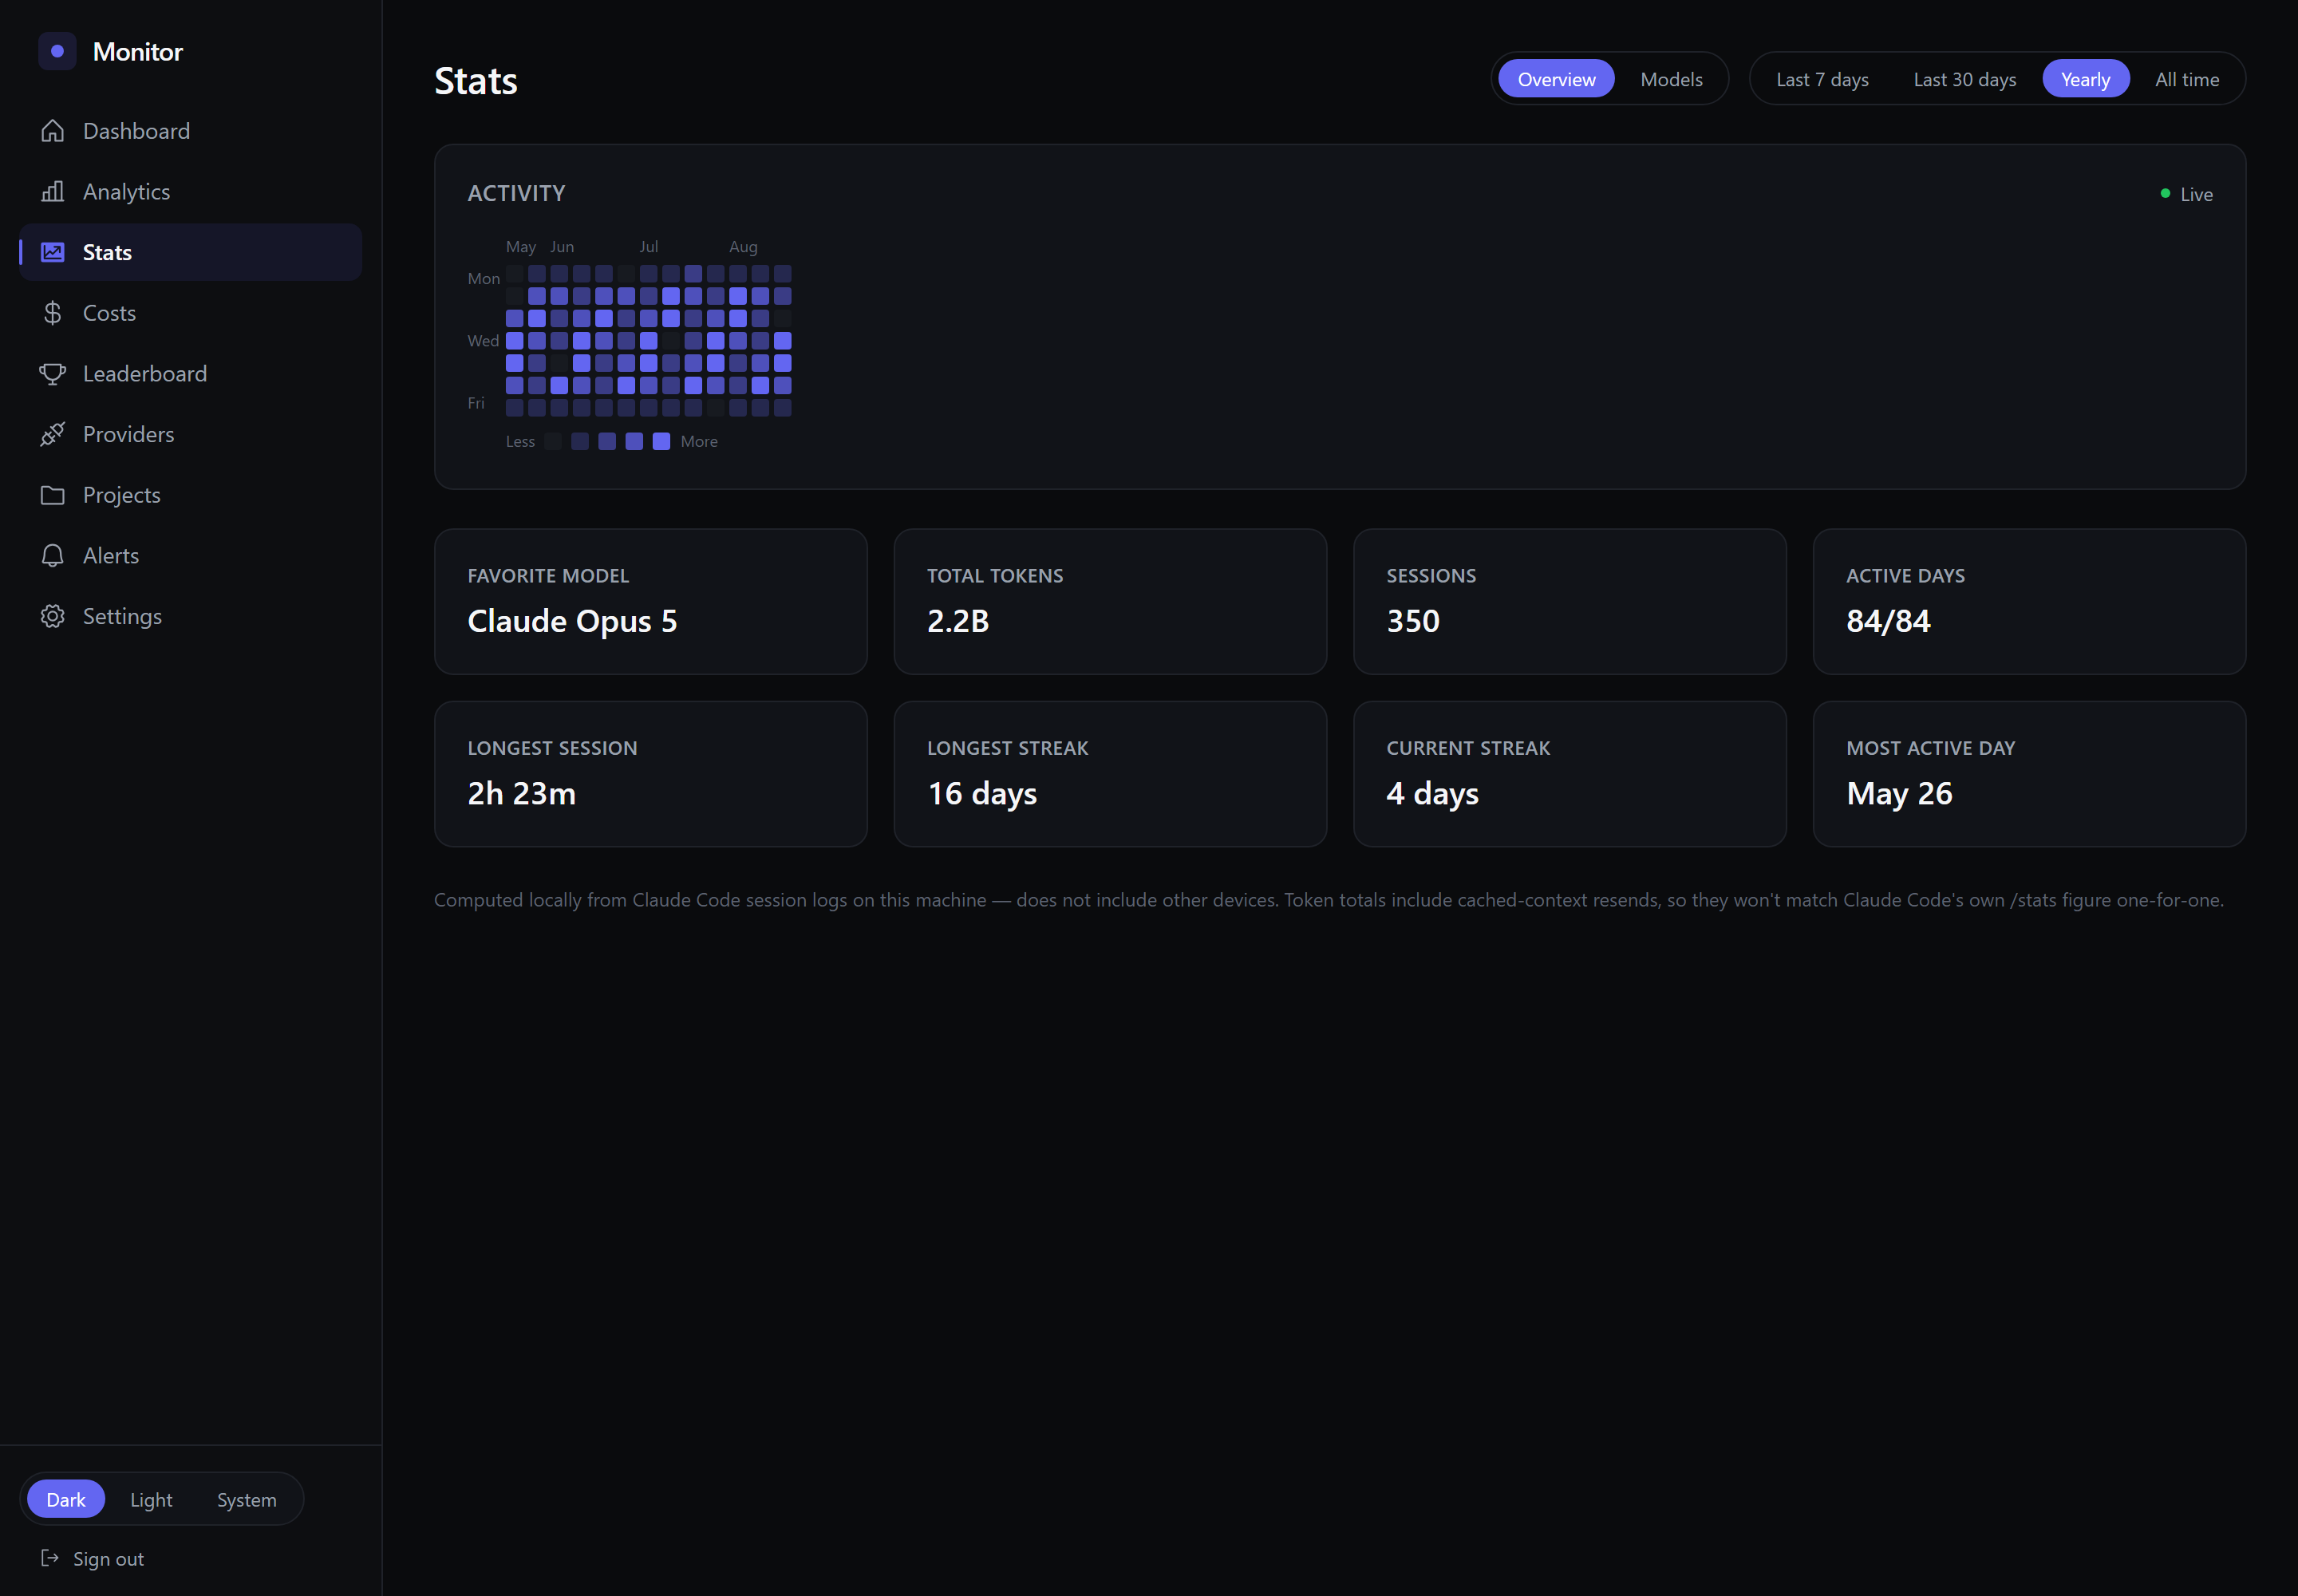Click the Alerts bell icon
The width and height of the screenshot is (2298, 1596).
click(53, 555)
